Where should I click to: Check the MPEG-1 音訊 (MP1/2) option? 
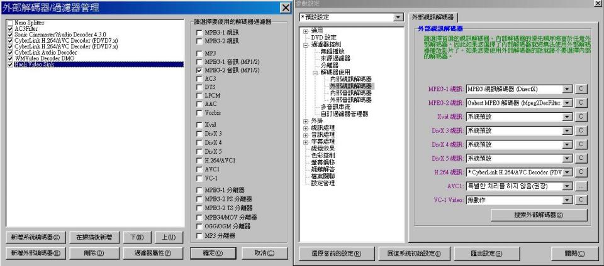199,62
